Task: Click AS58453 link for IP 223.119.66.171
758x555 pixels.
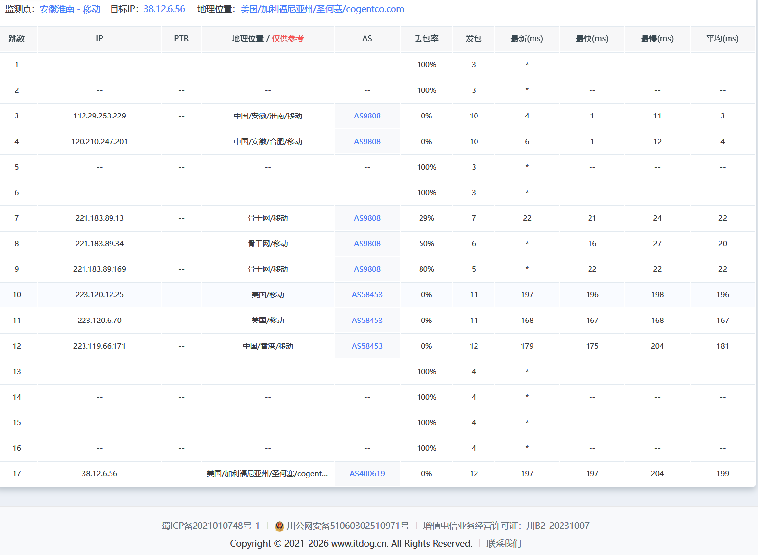Action: (x=367, y=346)
